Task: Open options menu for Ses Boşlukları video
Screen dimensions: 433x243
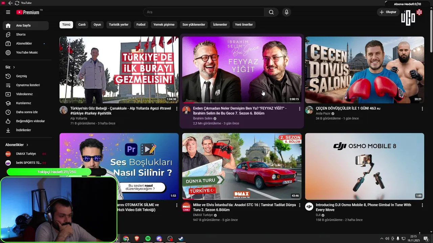Action: tap(177, 205)
